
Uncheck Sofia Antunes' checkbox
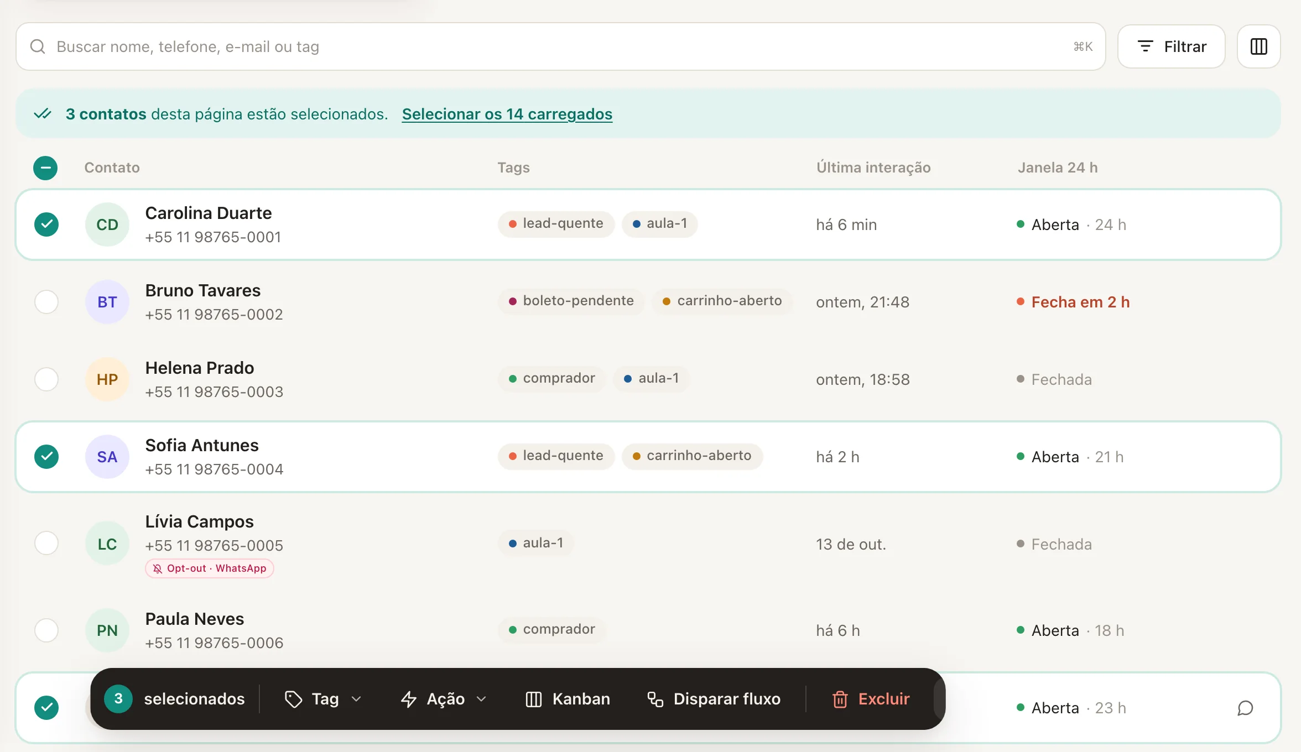[46, 457]
